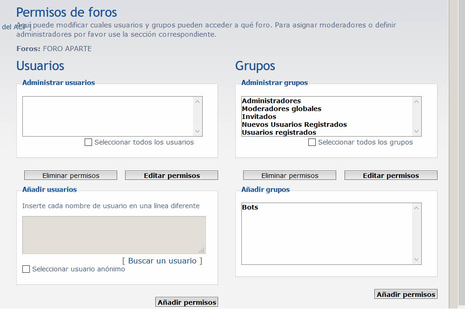Click the 'del ACP' link fragment
This screenshot has height=309, width=465.
[x=15, y=27]
